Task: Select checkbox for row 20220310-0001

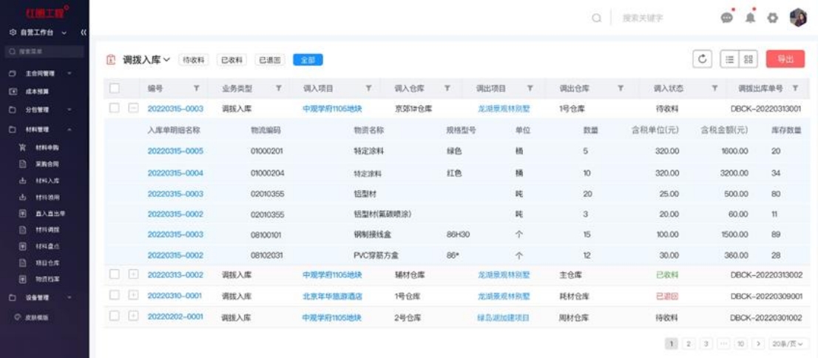Action: tap(115, 296)
